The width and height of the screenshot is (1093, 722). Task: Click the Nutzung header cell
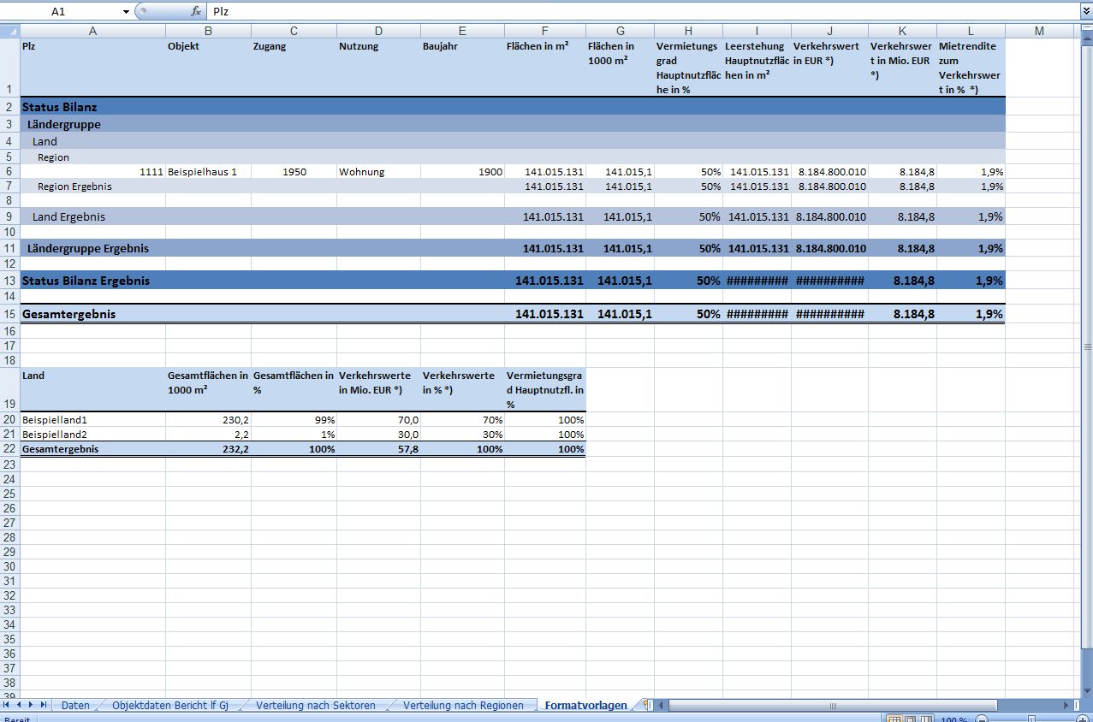point(378,68)
